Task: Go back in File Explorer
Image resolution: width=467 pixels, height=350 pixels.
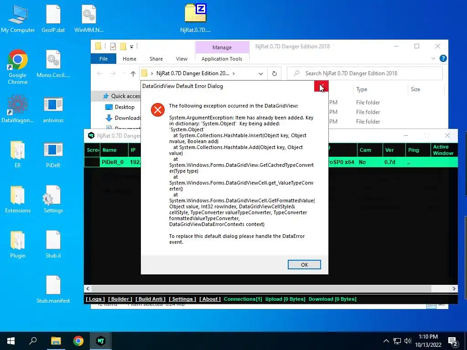Action: coord(99,73)
